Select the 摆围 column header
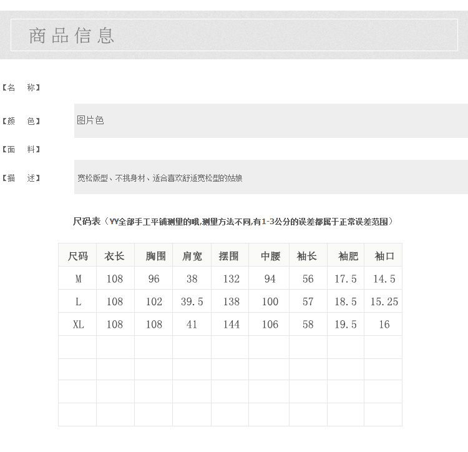The image size is (468, 452). point(229,256)
